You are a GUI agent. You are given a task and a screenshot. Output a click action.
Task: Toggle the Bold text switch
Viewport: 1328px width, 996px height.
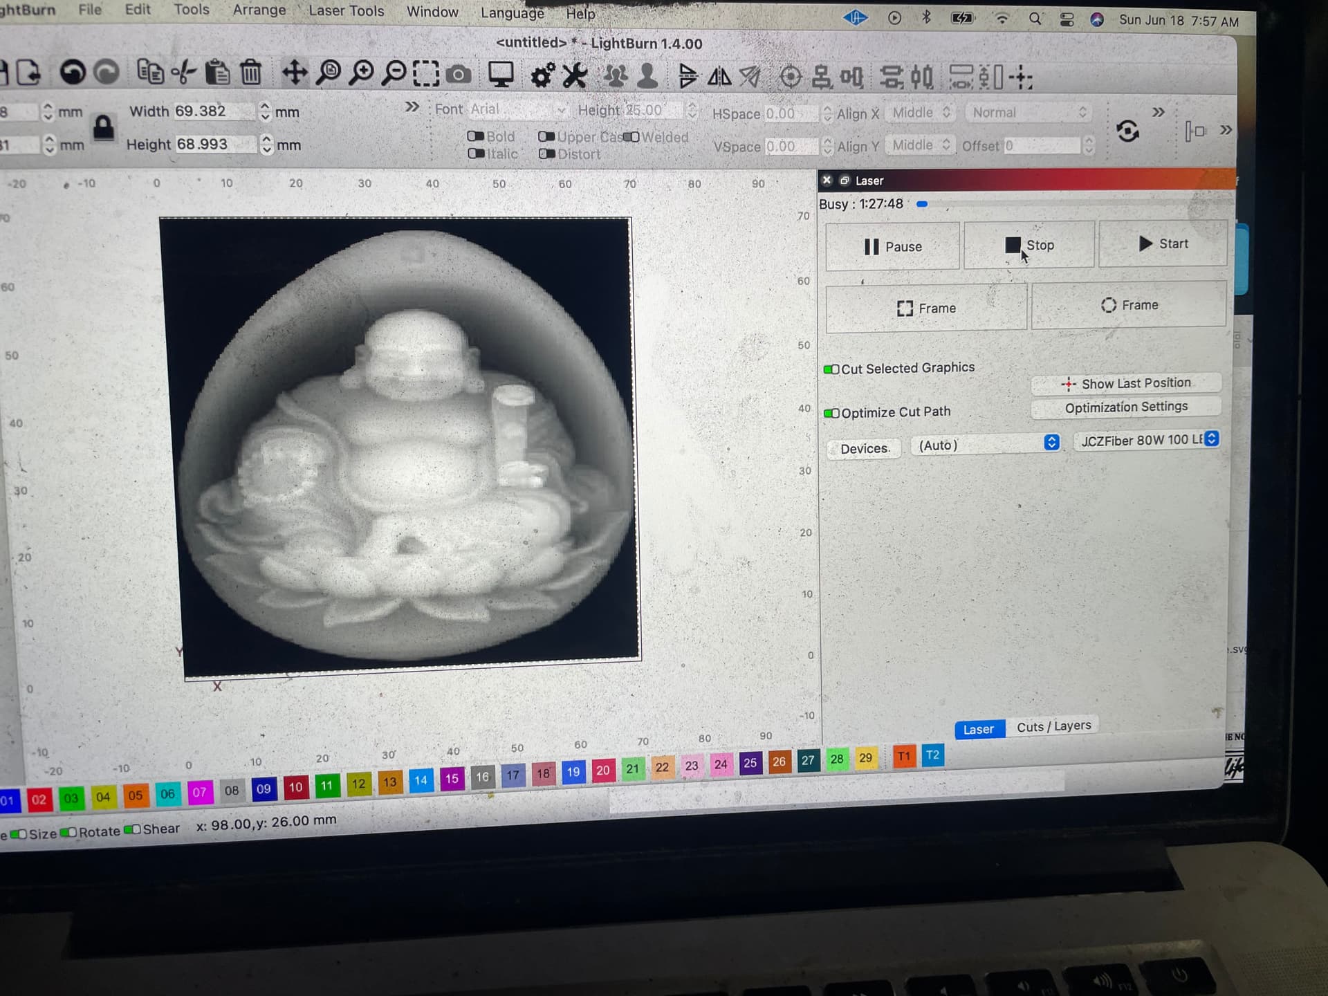point(476,136)
